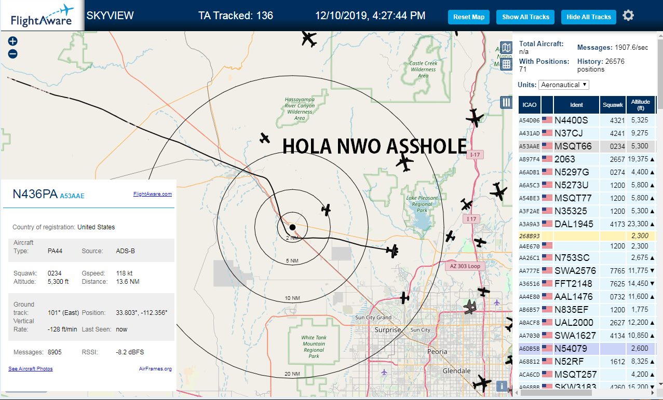Select the N4400S aircraft row
Image resolution: width=663 pixels, height=400 pixels.
pyautogui.click(x=587, y=120)
